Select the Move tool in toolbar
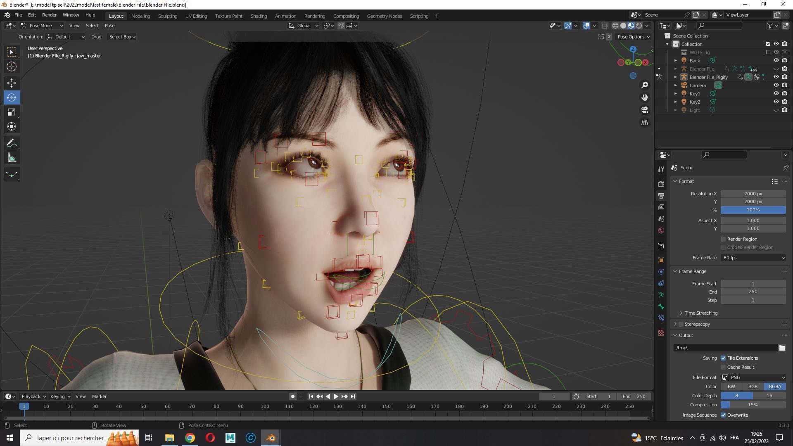The height and width of the screenshot is (446, 793). [12, 83]
